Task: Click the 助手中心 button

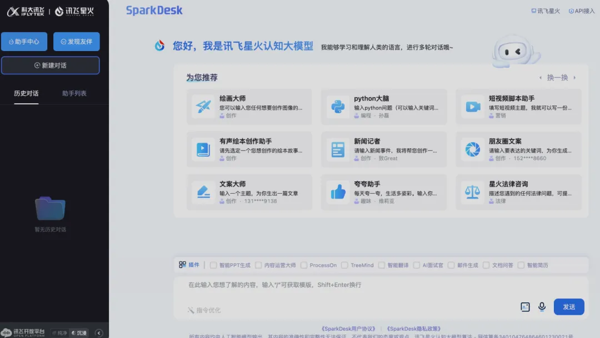Action: tap(24, 42)
